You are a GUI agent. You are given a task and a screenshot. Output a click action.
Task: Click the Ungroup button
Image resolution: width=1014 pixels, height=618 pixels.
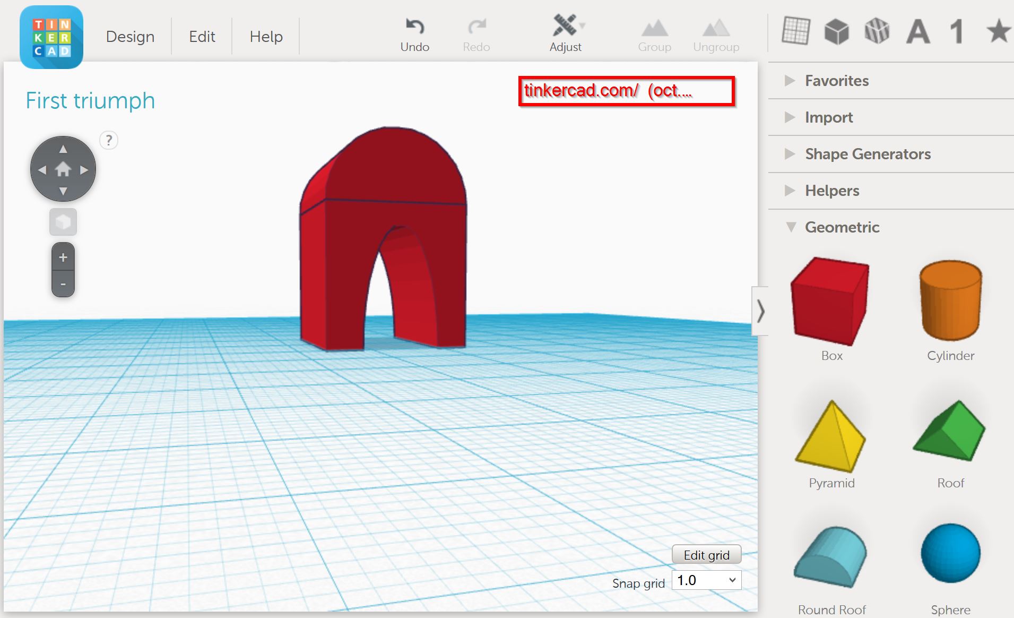pyautogui.click(x=716, y=36)
